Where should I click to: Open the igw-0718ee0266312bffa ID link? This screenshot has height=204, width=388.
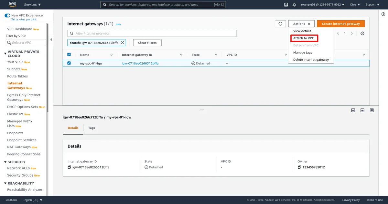[x=140, y=63]
